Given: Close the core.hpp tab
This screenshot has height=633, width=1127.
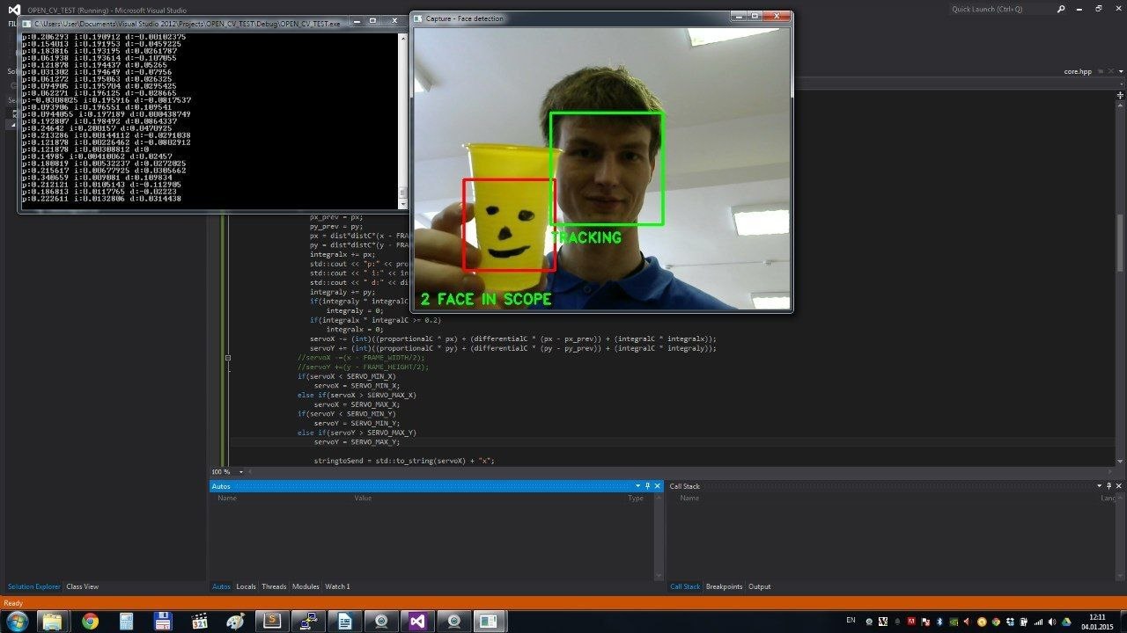Looking at the screenshot, I should coord(1109,72).
